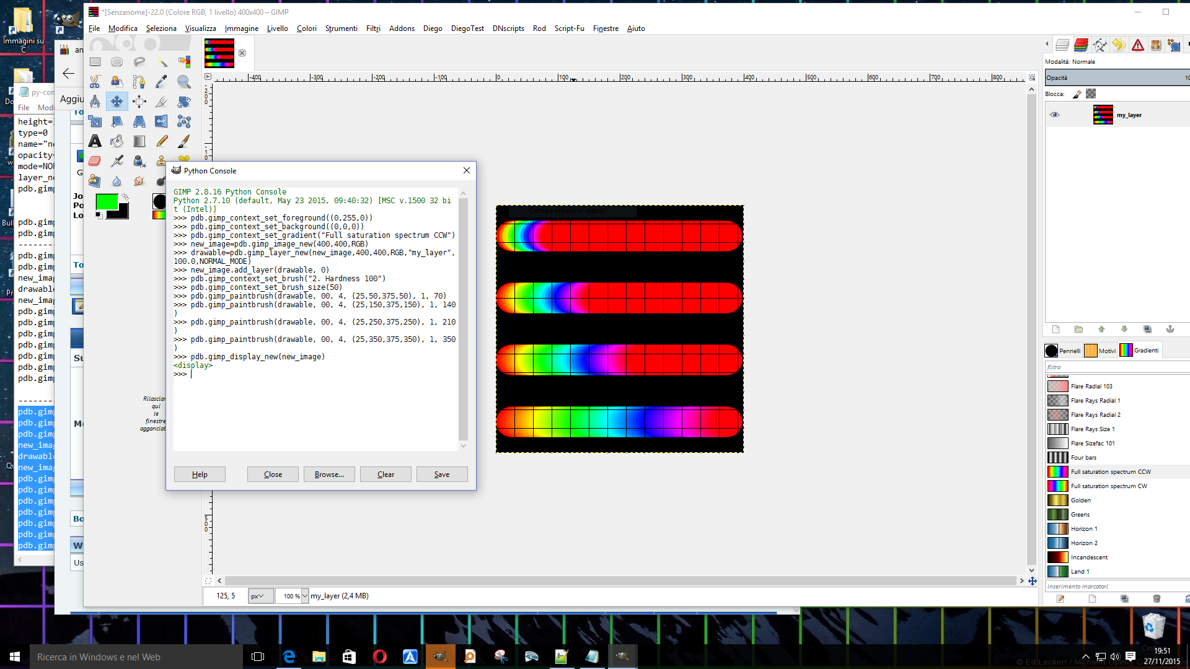
Task: Open the Filtri menu
Action: [x=373, y=28]
